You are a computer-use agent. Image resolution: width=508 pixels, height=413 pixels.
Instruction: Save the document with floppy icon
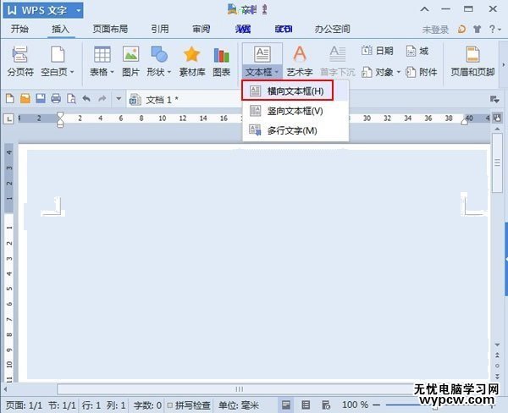click(x=41, y=98)
